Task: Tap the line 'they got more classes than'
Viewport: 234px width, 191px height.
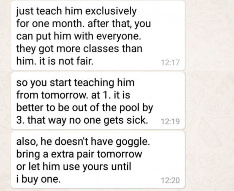Action: tap(79, 49)
